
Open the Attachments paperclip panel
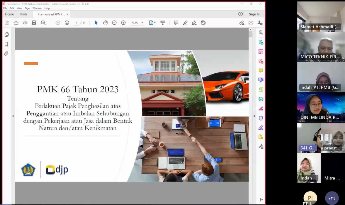[6, 54]
